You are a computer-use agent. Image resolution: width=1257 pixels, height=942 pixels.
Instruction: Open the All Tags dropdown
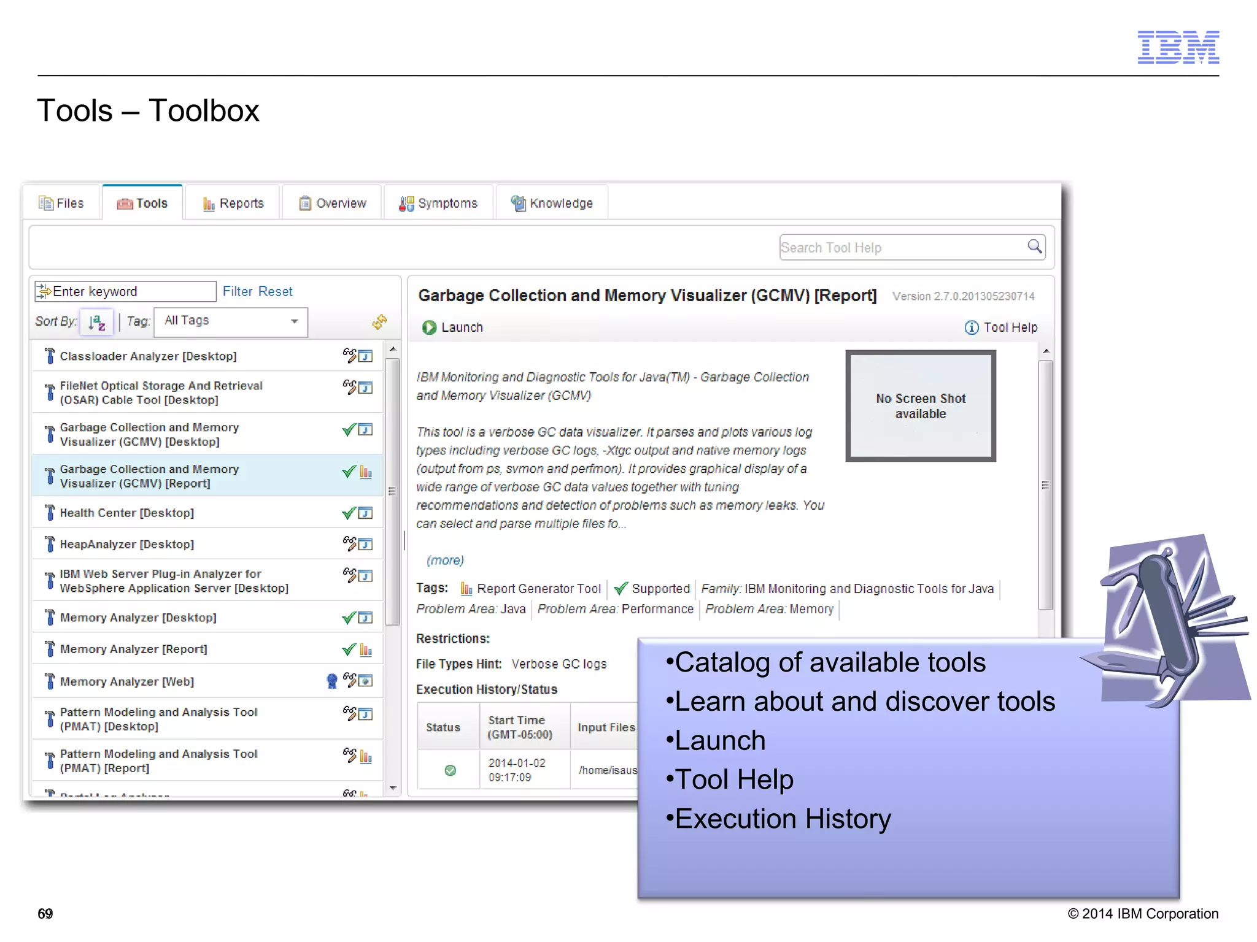(231, 321)
